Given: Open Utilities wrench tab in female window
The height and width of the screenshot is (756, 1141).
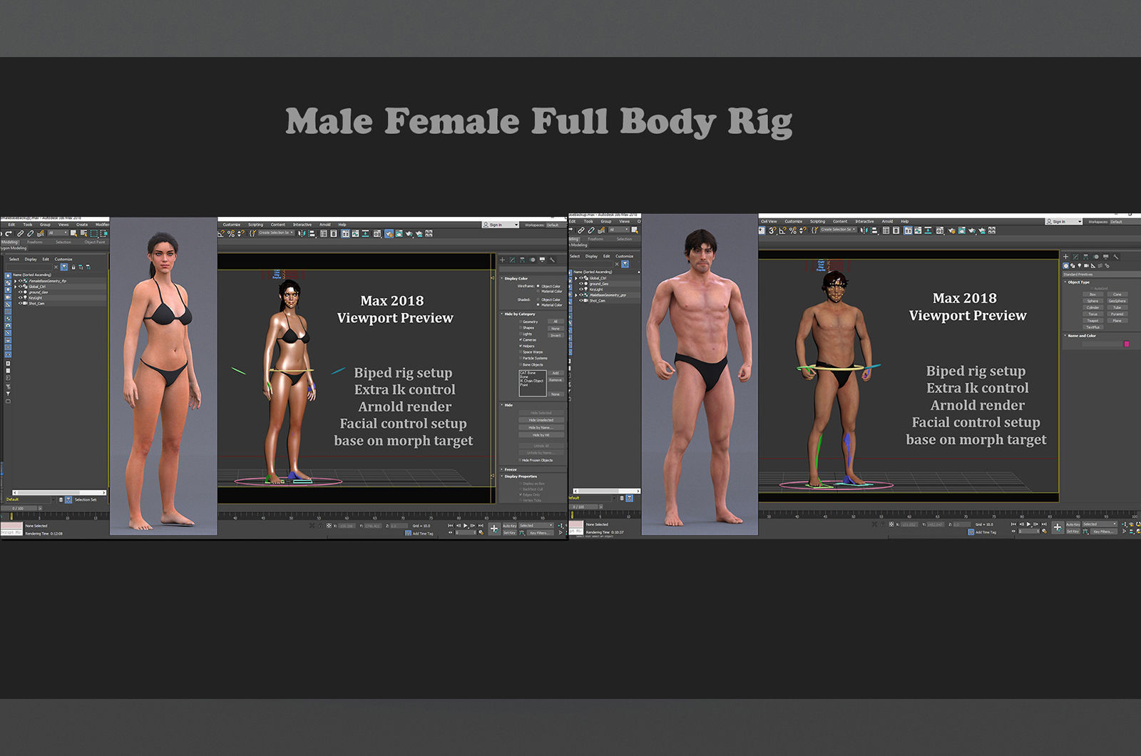Looking at the screenshot, I should click(552, 260).
